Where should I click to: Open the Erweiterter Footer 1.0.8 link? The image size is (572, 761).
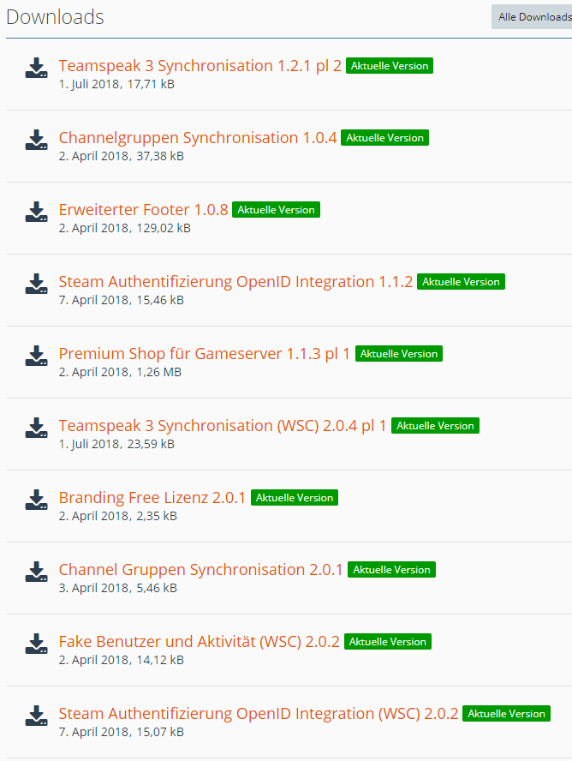point(143,210)
